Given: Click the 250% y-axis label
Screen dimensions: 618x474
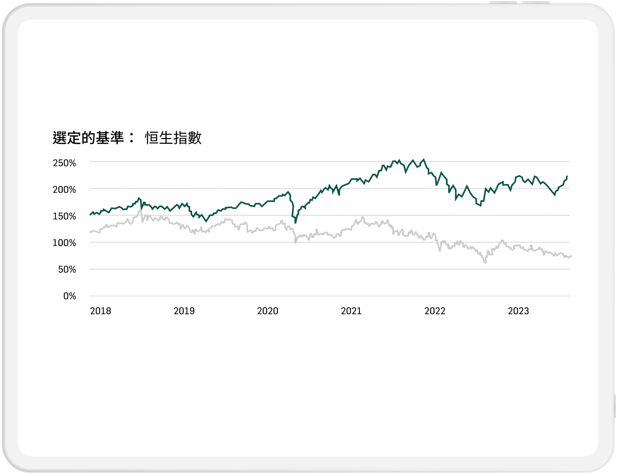Looking at the screenshot, I should [65, 163].
